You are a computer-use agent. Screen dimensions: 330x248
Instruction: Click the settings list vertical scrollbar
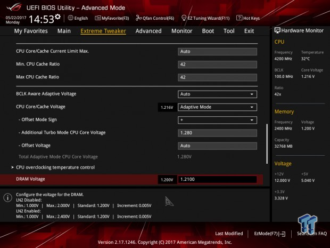267,143
